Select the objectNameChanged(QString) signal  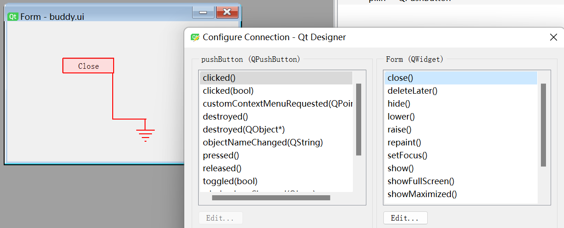click(x=276, y=143)
